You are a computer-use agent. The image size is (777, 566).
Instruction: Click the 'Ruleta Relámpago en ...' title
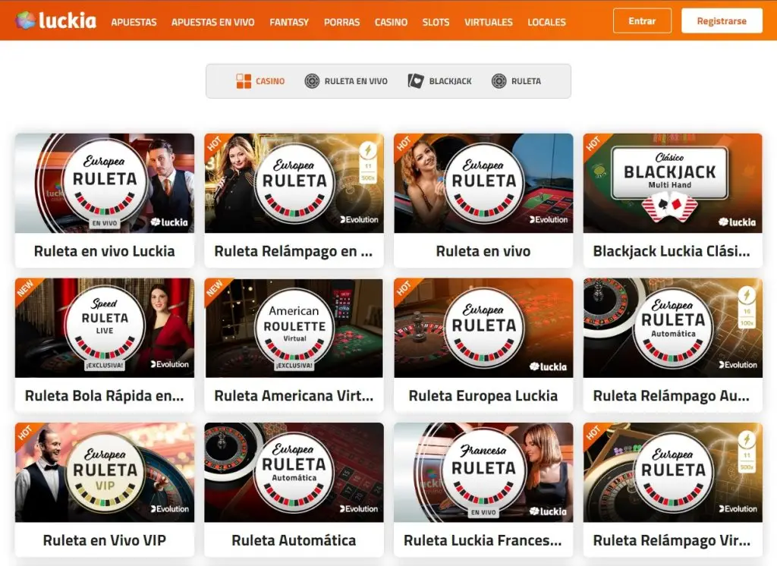click(x=294, y=251)
